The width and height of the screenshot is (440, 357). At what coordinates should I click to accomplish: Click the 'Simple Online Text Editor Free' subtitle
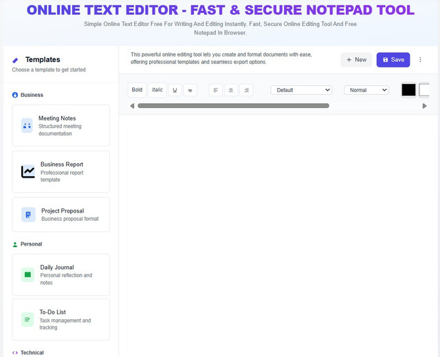[x=220, y=28]
